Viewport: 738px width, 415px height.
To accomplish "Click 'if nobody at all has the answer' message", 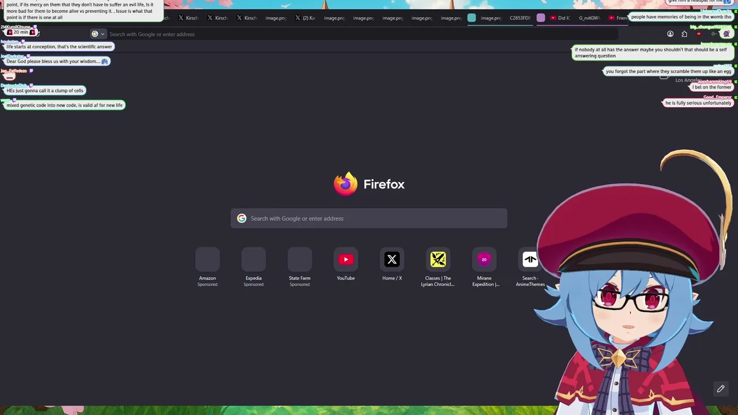I will (x=653, y=52).
